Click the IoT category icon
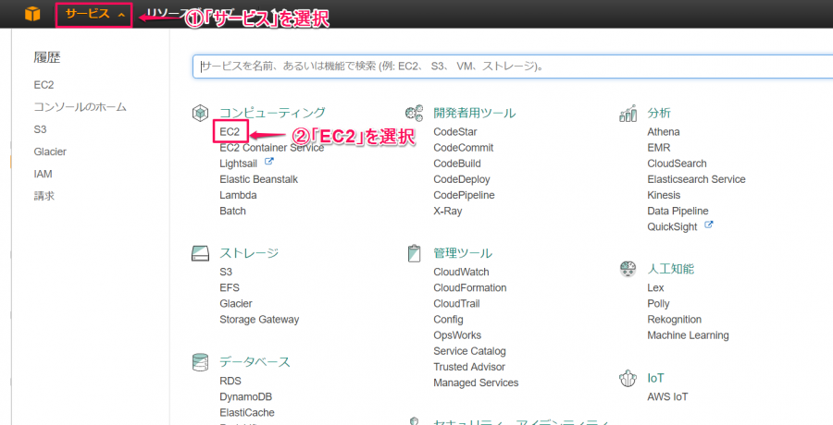Viewport: 833px width, 425px height. (628, 378)
